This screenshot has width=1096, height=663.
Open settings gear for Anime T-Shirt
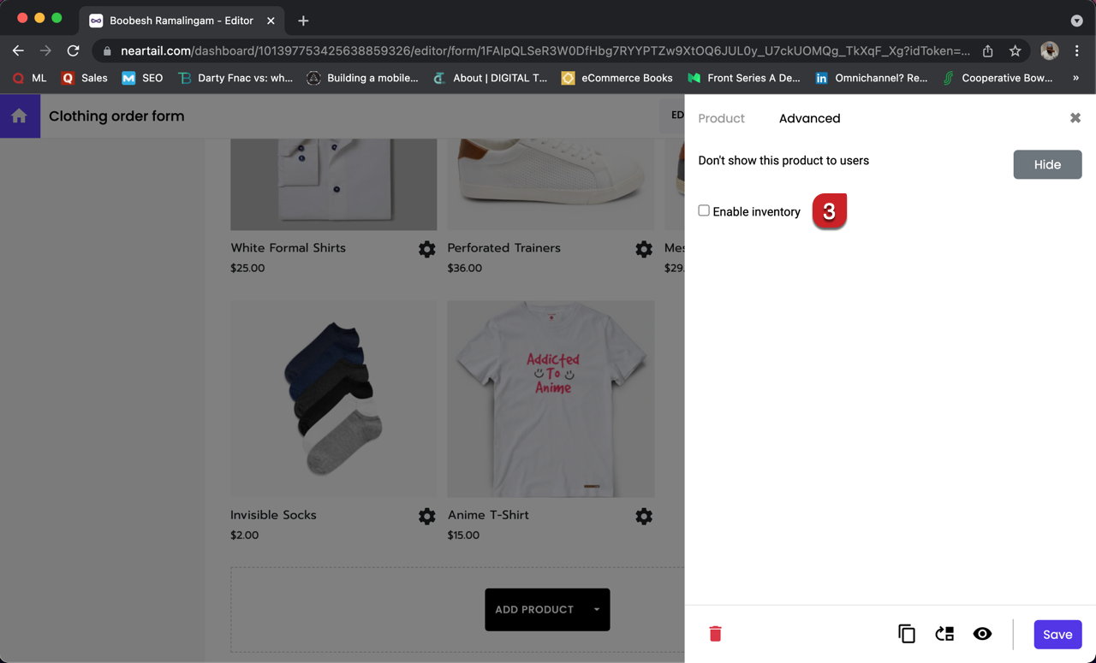(x=644, y=516)
